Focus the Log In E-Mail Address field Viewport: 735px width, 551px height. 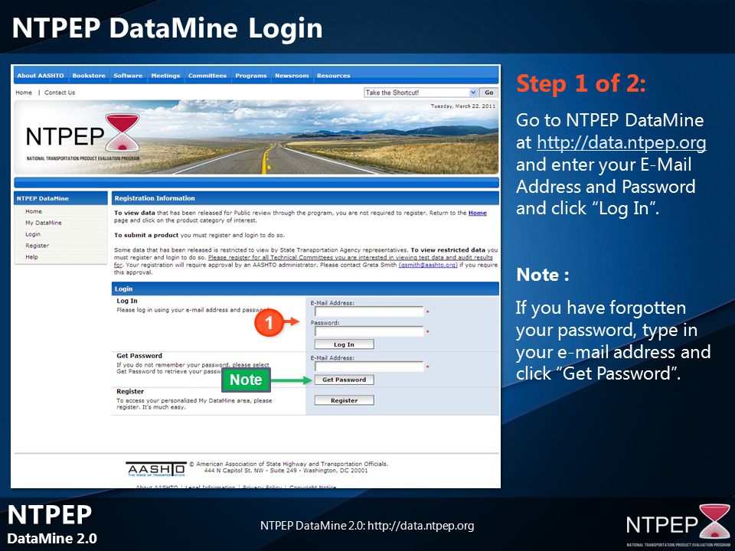coord(369,311)
